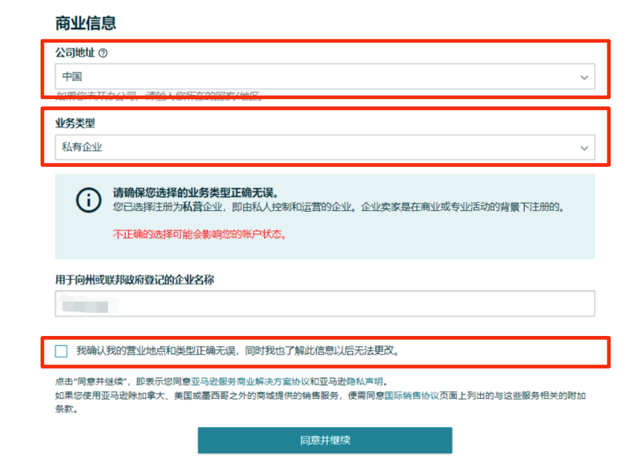Click the 请确保您选择的业务类型正确无误 notice heading
The width and height of the screenshot is (642, 473).
(196, 193)
